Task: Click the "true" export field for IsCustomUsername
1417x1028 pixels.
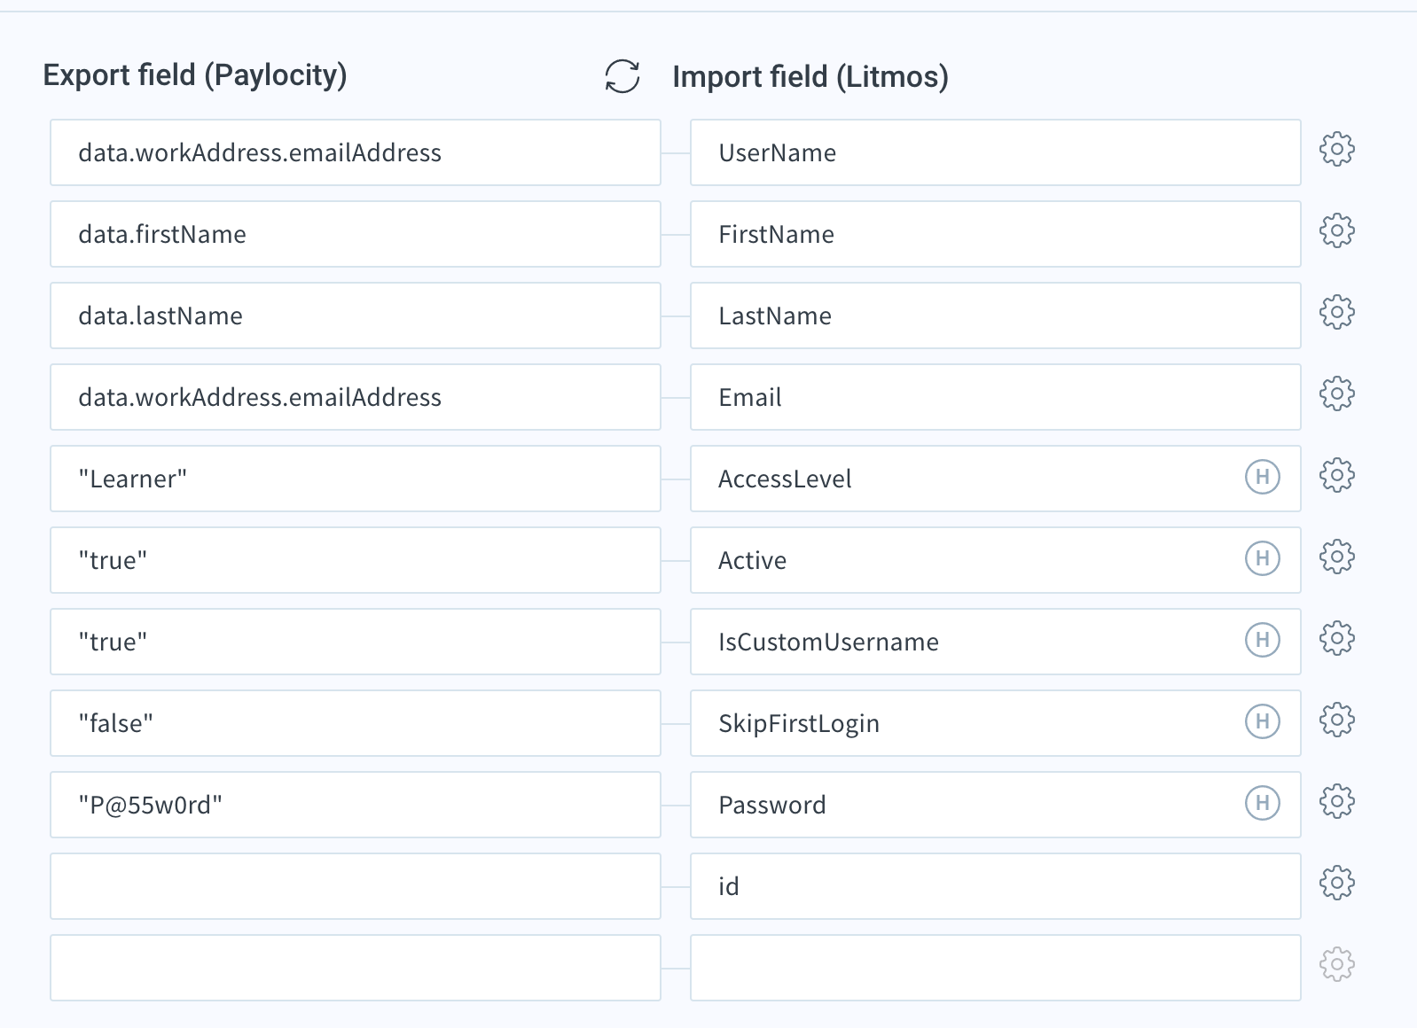Action: 356,642
